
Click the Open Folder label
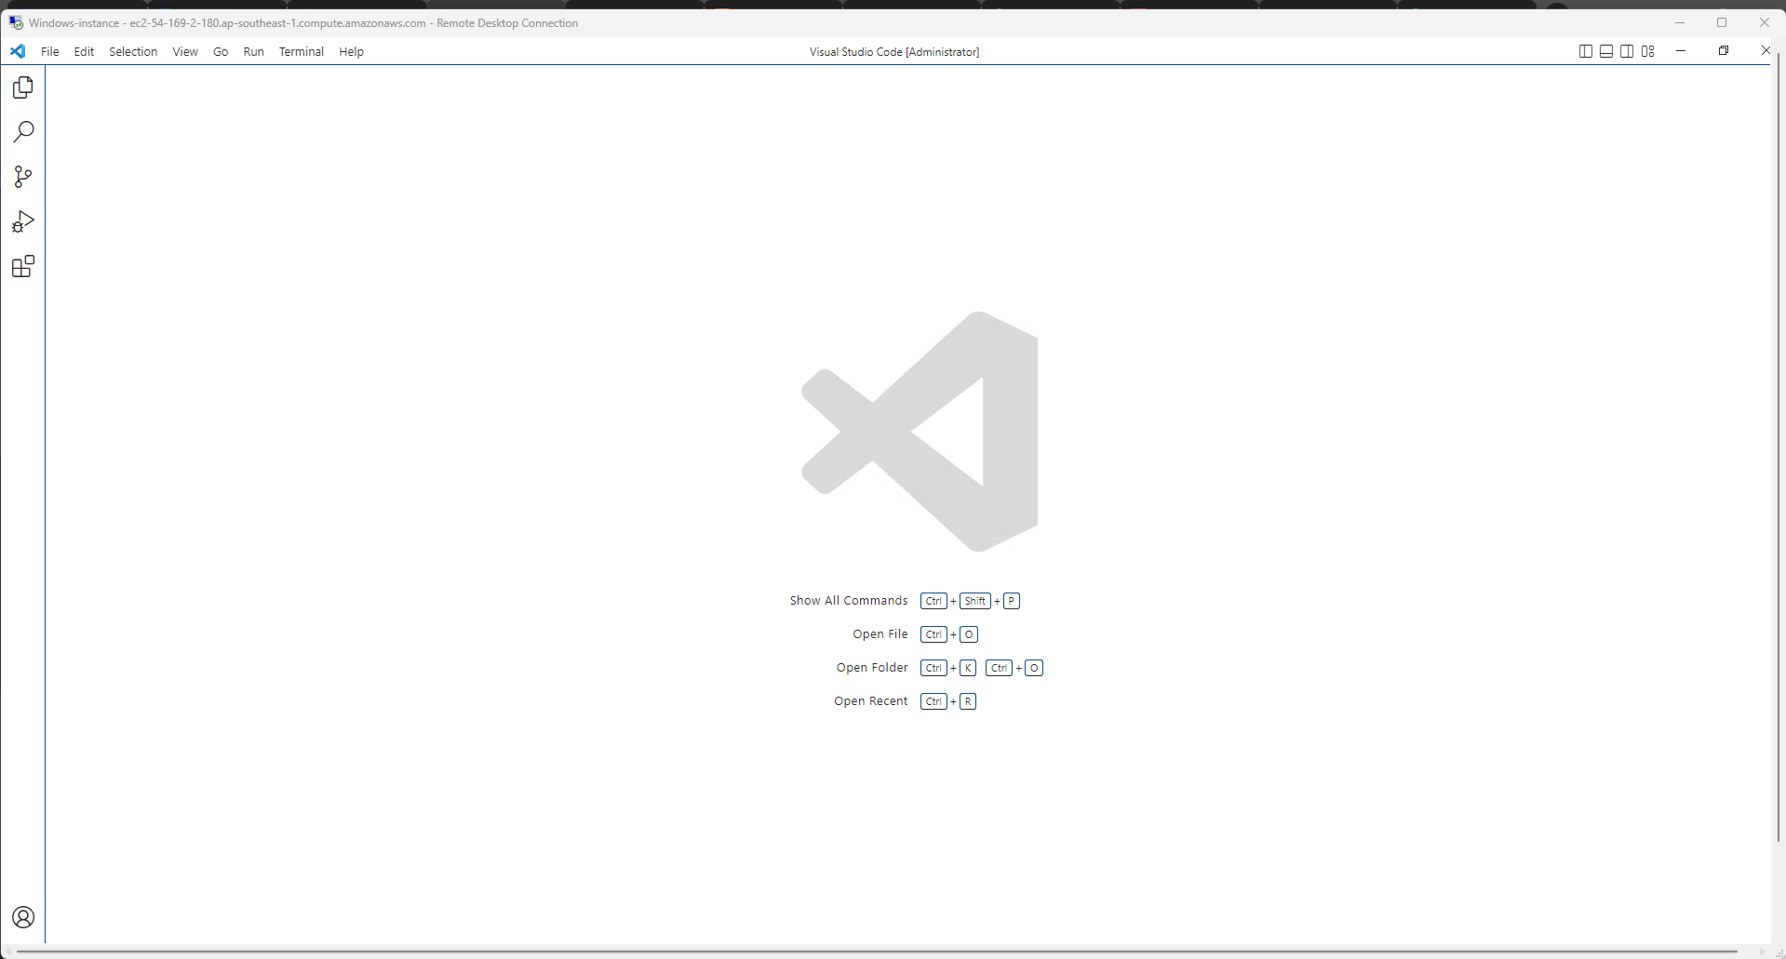[x=872, y=668]
